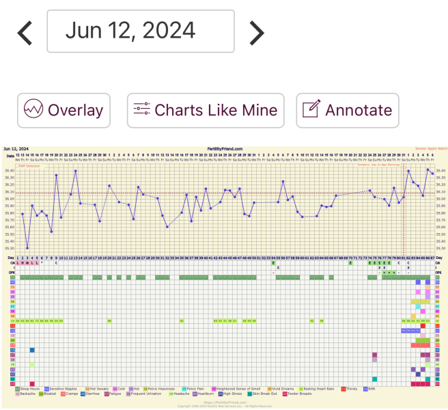Image resolution: width=448 pixels, height=410 pixels.
Task: Click the FertilityFriend.com title above the chart
Action: pyautogui.click(x=225, y=148)
